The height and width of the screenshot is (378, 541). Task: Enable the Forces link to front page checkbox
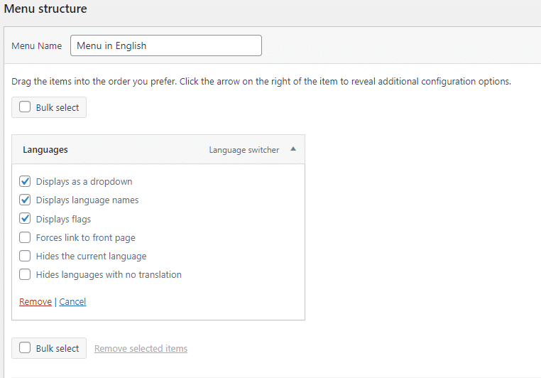tap(25, 237)
